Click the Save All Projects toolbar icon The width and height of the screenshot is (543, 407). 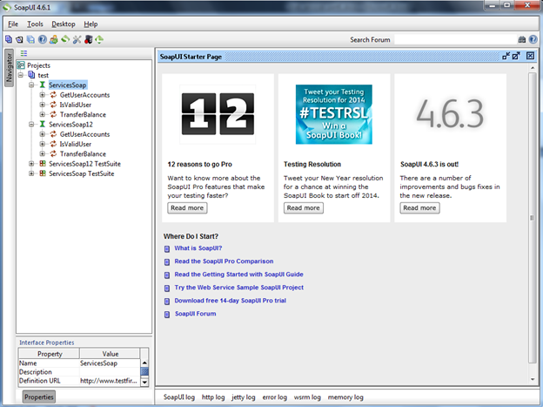click(30, 39)
